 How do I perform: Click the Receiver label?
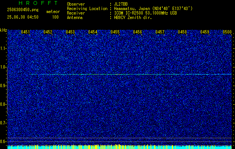tap(76, 13)
